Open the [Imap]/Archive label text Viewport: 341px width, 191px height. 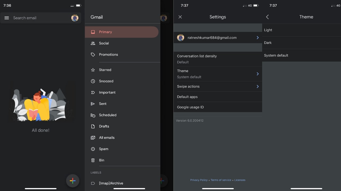click(111, 183)
